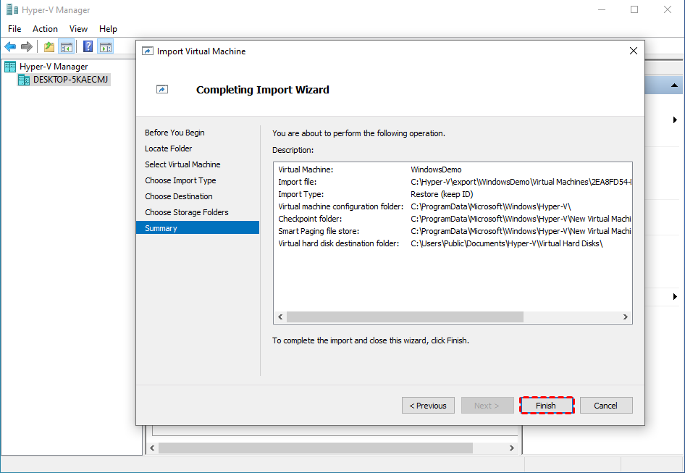Click the Description: label
The width and height of the screenshot is (685, 473).
293,150
